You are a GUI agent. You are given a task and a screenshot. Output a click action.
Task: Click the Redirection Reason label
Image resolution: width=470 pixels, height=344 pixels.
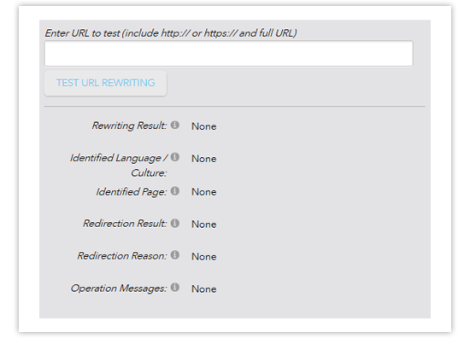point(121,256)
